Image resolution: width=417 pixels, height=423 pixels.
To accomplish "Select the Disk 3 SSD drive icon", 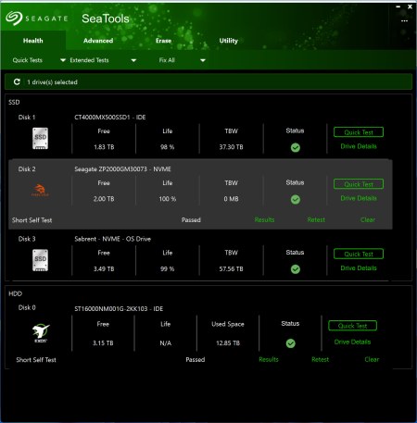I will pos(41,260).
